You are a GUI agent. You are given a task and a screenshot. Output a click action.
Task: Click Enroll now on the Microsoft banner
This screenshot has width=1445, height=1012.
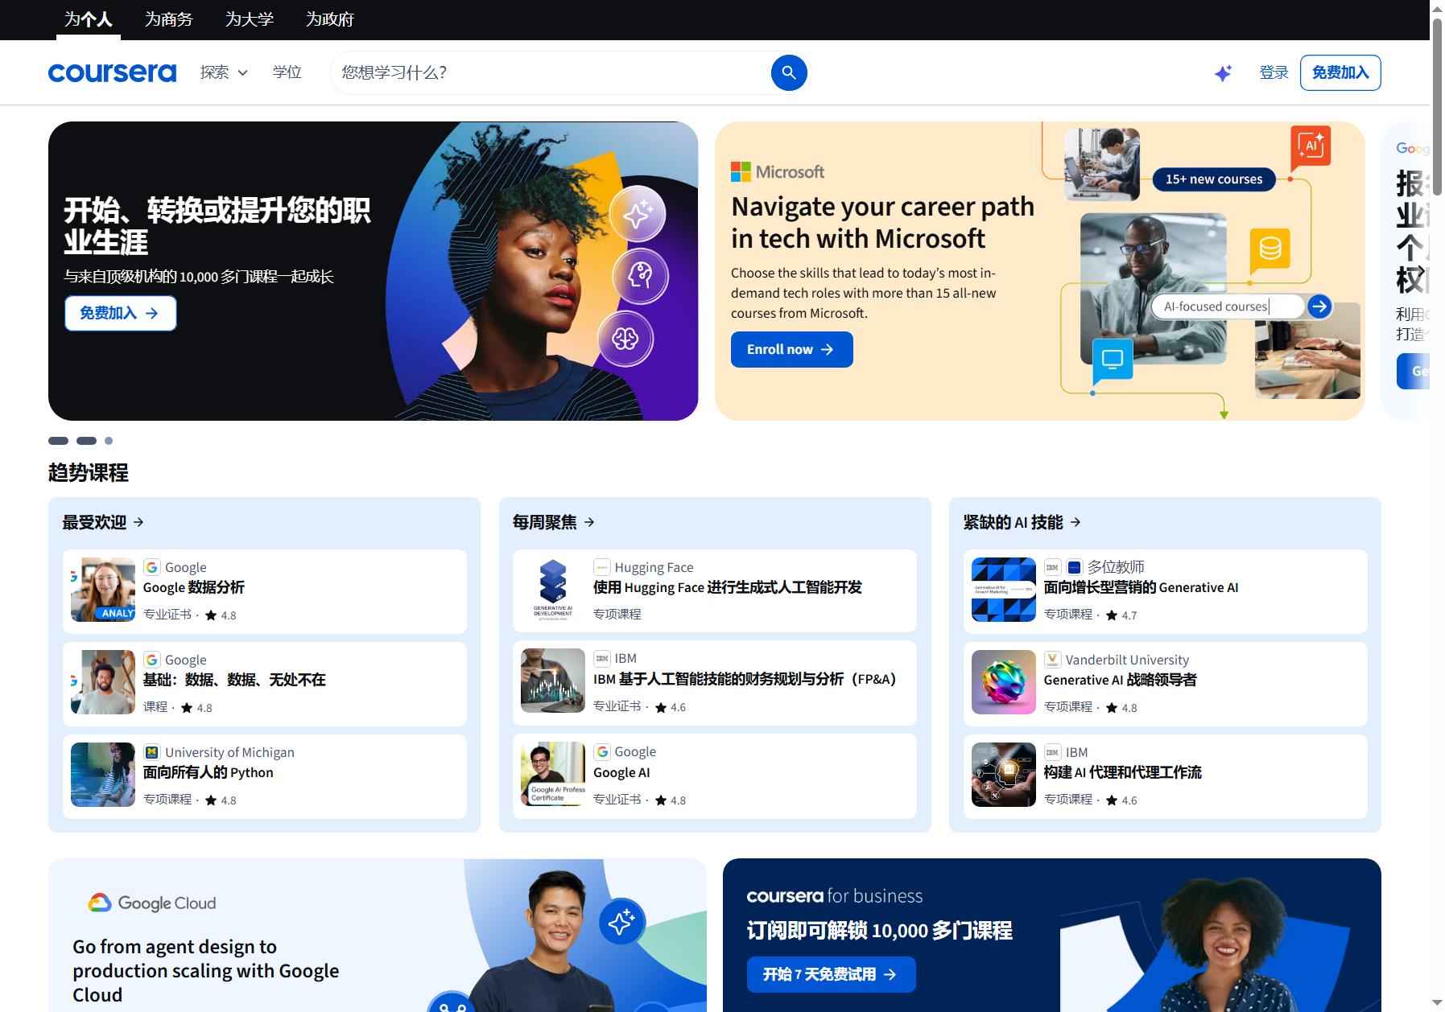(x=791, y=349)
